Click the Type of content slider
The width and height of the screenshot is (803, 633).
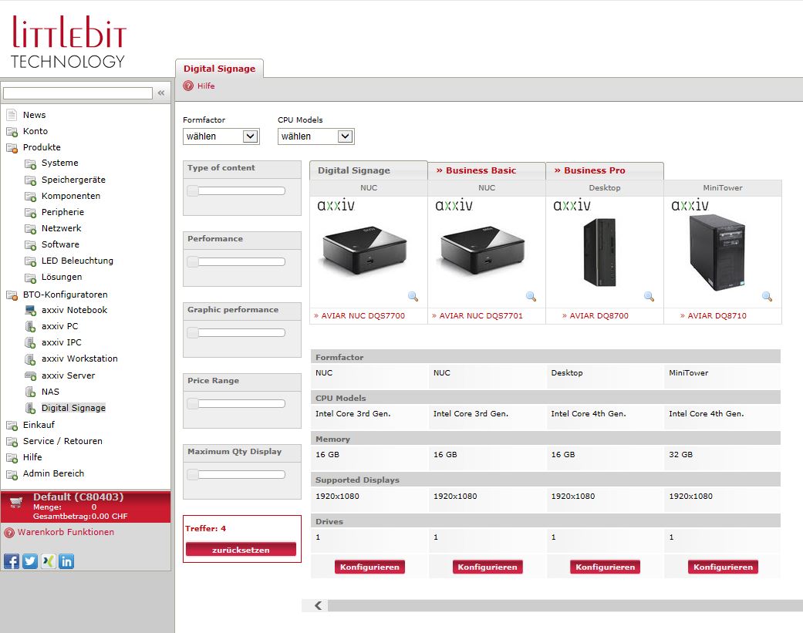(x=236, y=191)
